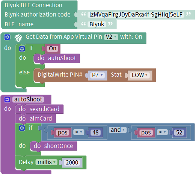This screenshot has height=175, width=196.
Task: Click the autoShoot function name field
Action: [x=28, y=100]
